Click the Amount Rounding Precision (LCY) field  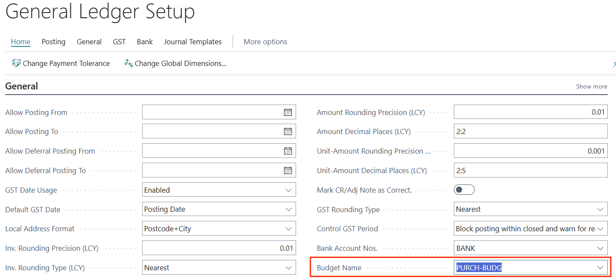530,112
